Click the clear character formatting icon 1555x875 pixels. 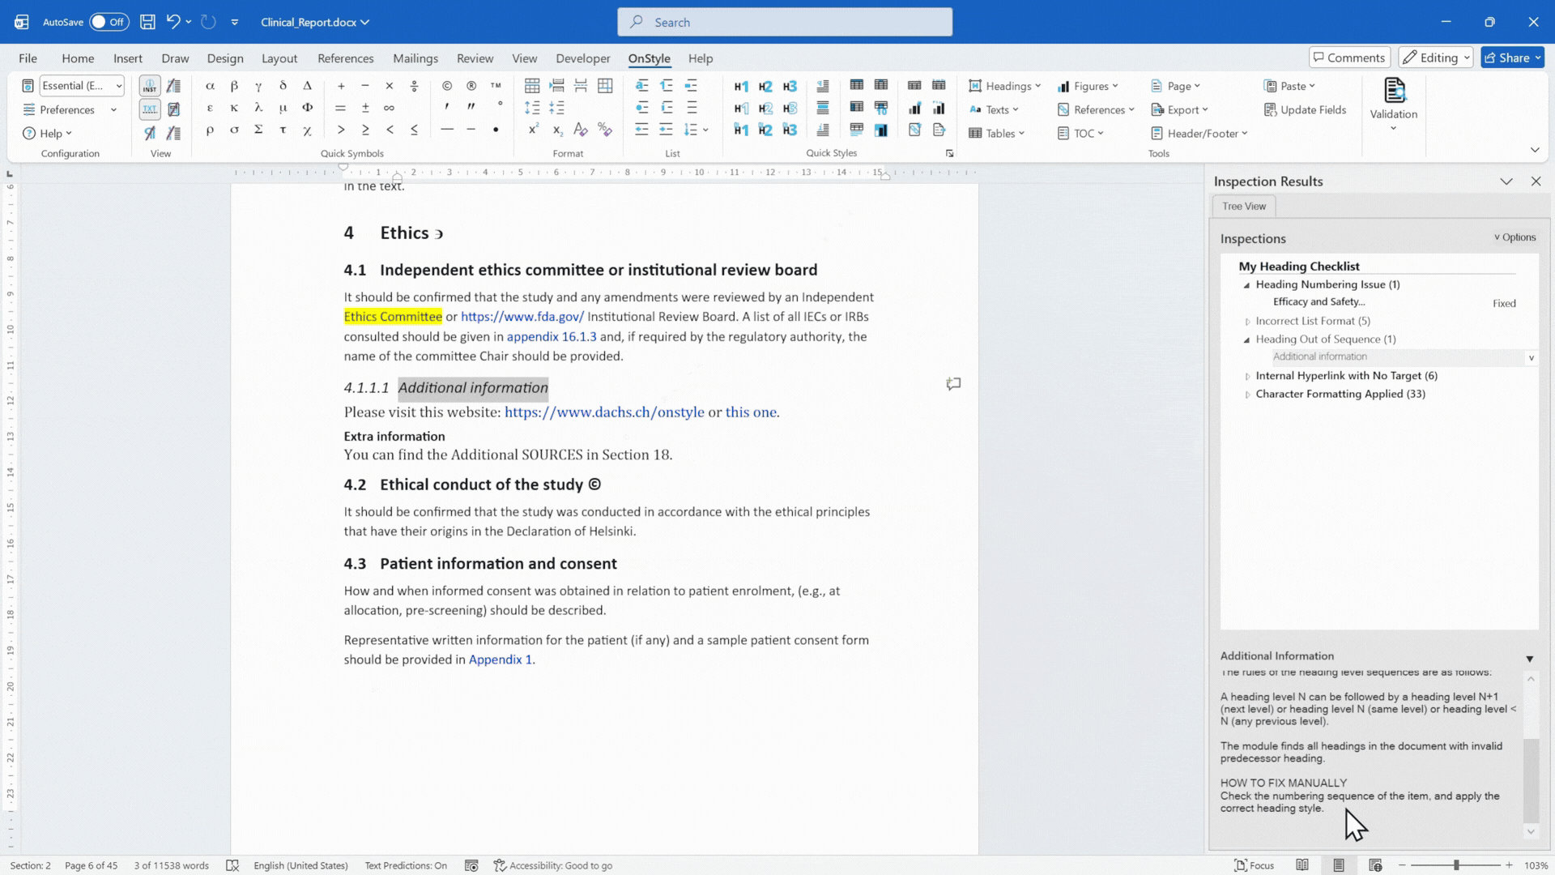581,130
